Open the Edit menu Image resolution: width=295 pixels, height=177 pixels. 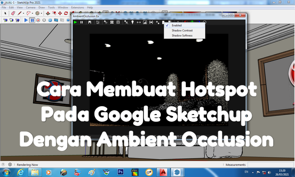coord(11,7)
